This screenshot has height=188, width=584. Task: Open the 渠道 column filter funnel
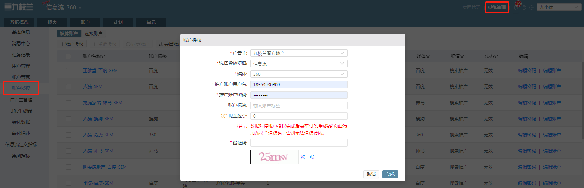(462, 56)
